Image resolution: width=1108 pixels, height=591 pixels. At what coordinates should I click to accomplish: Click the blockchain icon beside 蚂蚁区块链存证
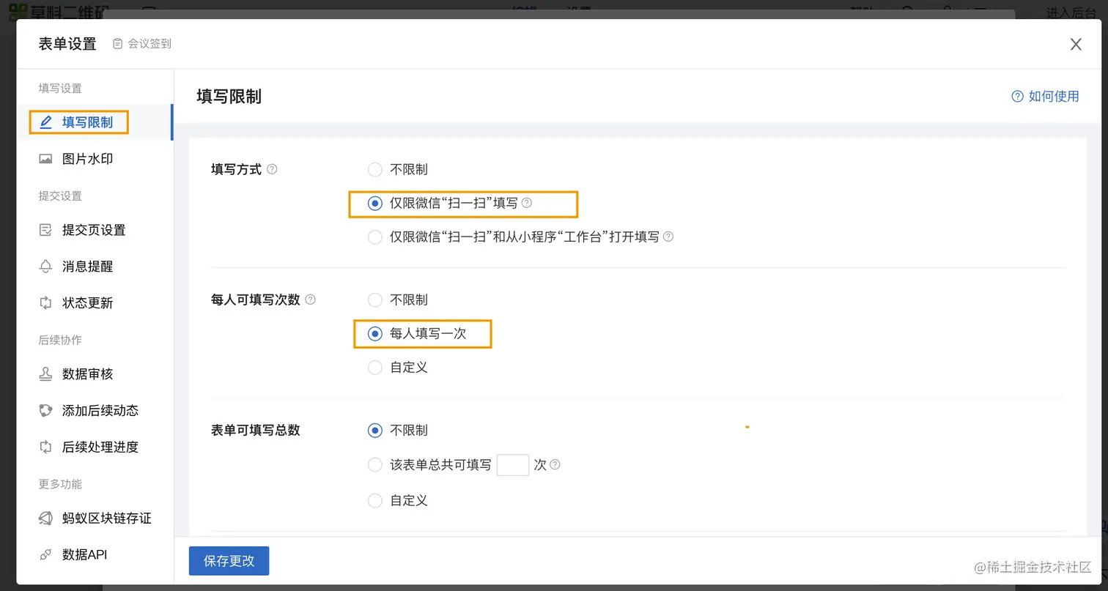pos(45,518)
